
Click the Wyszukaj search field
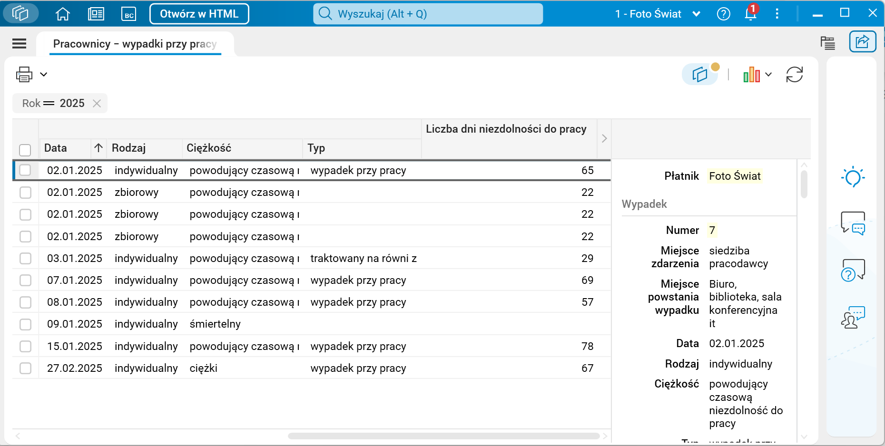click(428, 14)
